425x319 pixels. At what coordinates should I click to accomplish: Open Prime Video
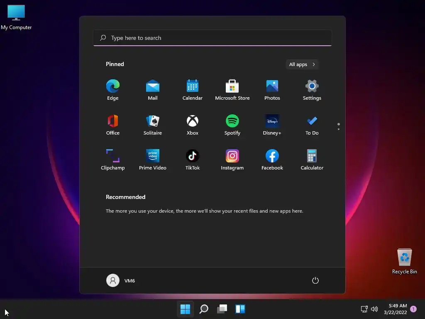(153, 160)
